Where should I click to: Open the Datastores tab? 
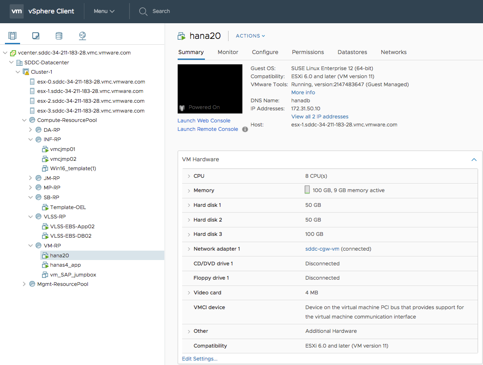click(x=352, y=52)
